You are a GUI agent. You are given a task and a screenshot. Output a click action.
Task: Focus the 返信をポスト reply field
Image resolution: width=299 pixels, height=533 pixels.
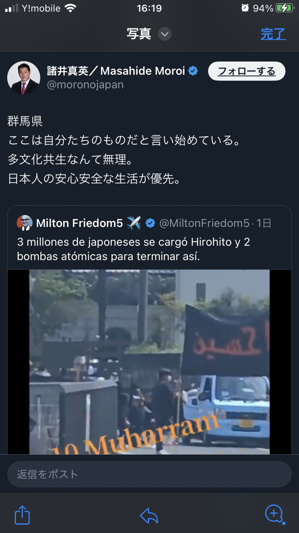(x=149, y=474)
